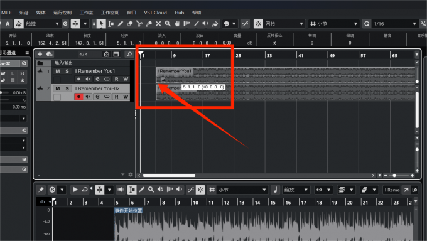427x241 pixels.
Task: Toggle Write automation on I Remember You-02
Action: 126,97
